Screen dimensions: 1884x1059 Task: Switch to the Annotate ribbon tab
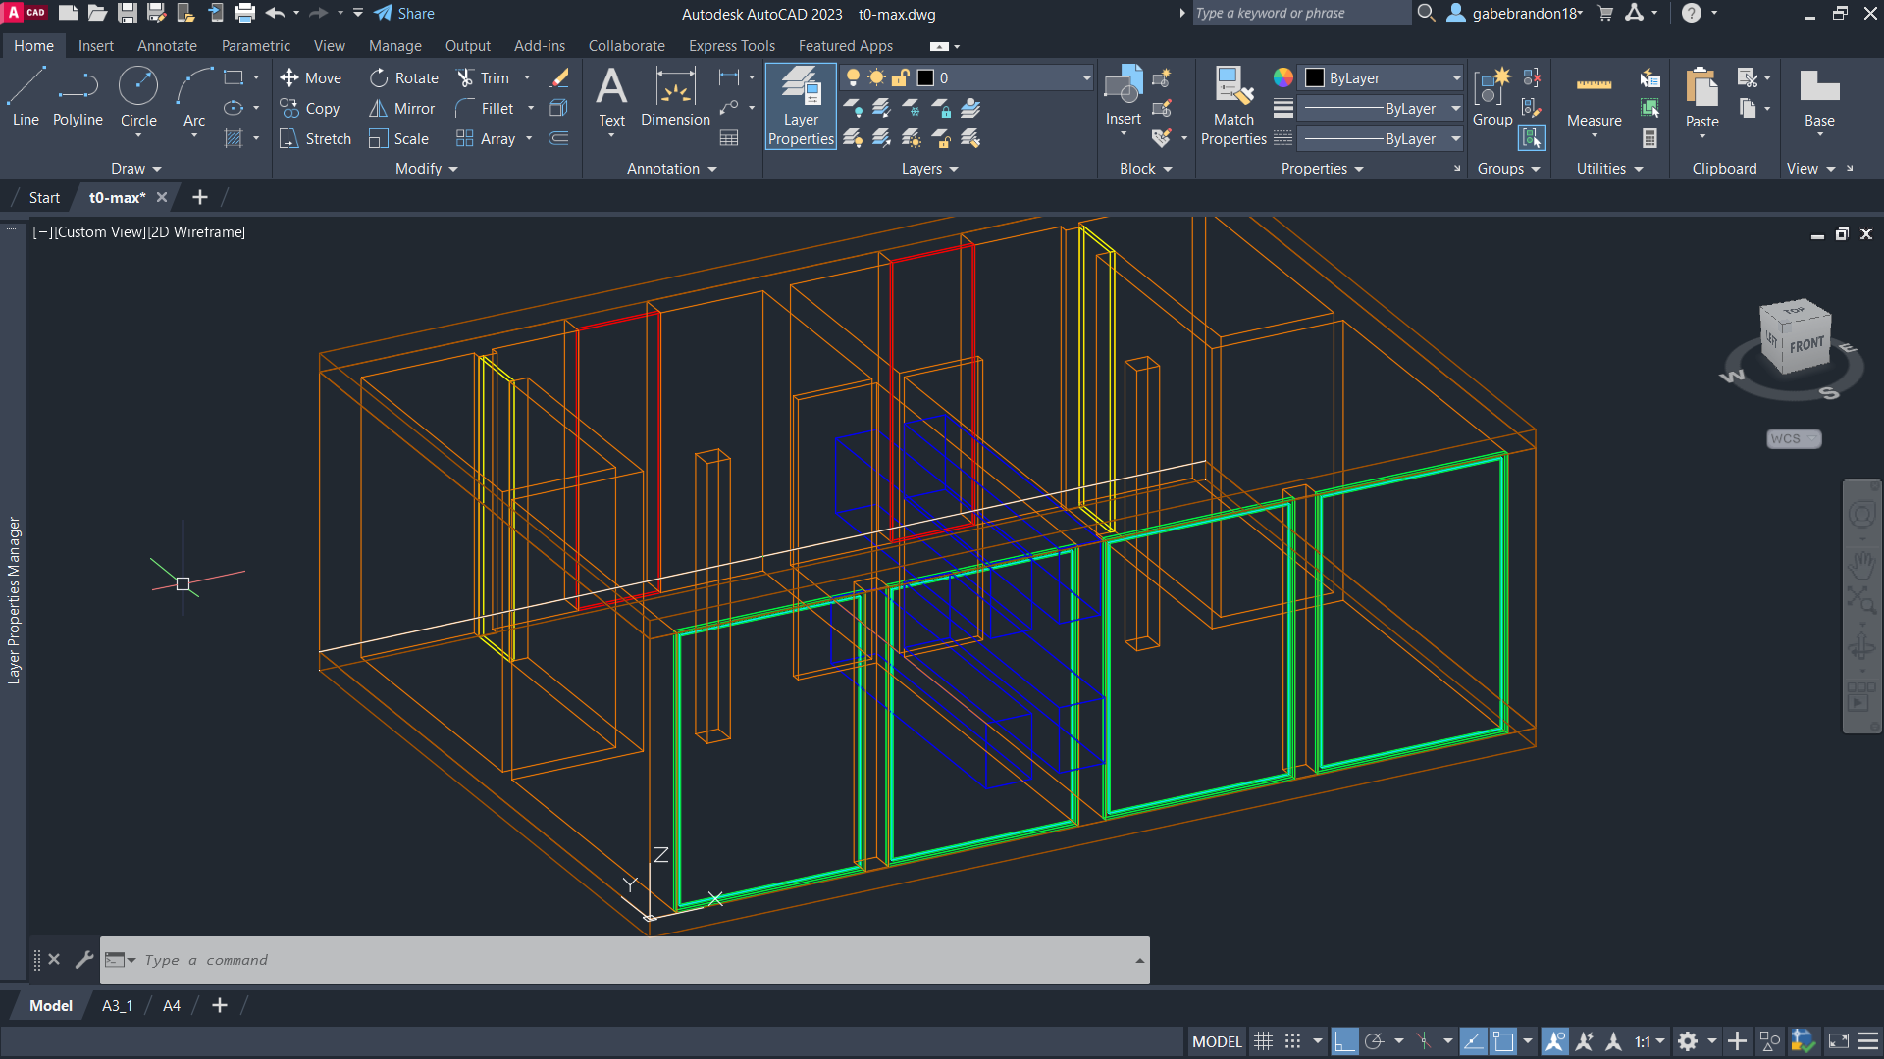point(167,46)
